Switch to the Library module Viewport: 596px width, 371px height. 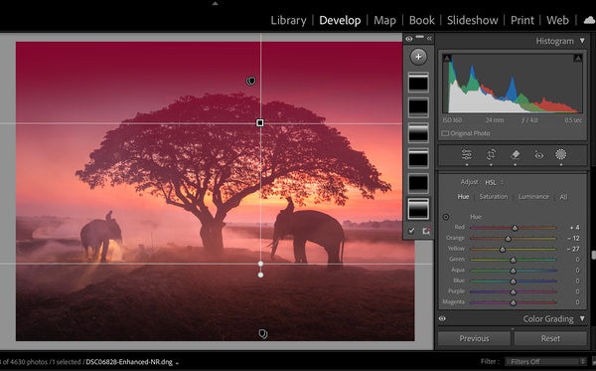288,20
